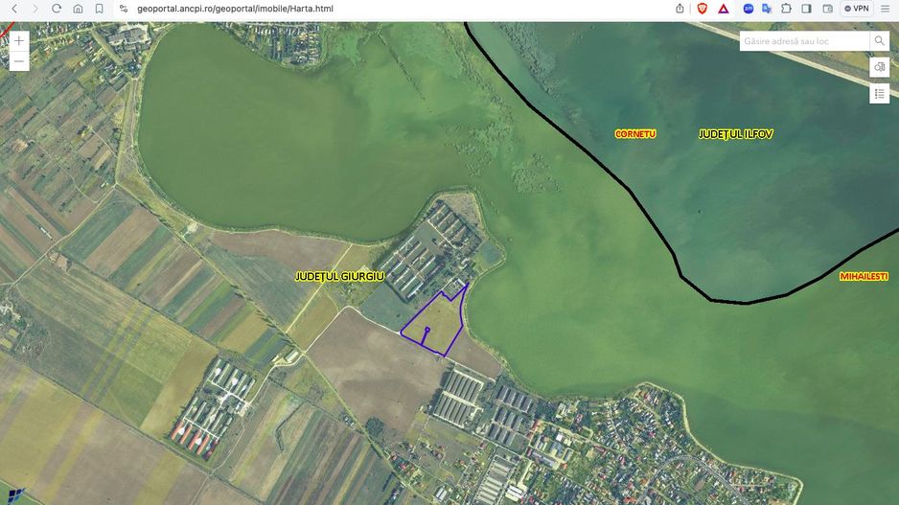Screen dimensions: 899x505
Task: Go to browser home page
Action: coord(78,9)
